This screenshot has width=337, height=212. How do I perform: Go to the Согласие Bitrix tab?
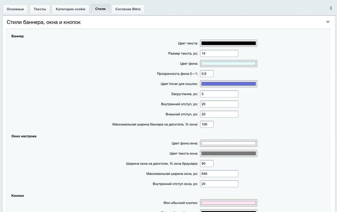128,9
